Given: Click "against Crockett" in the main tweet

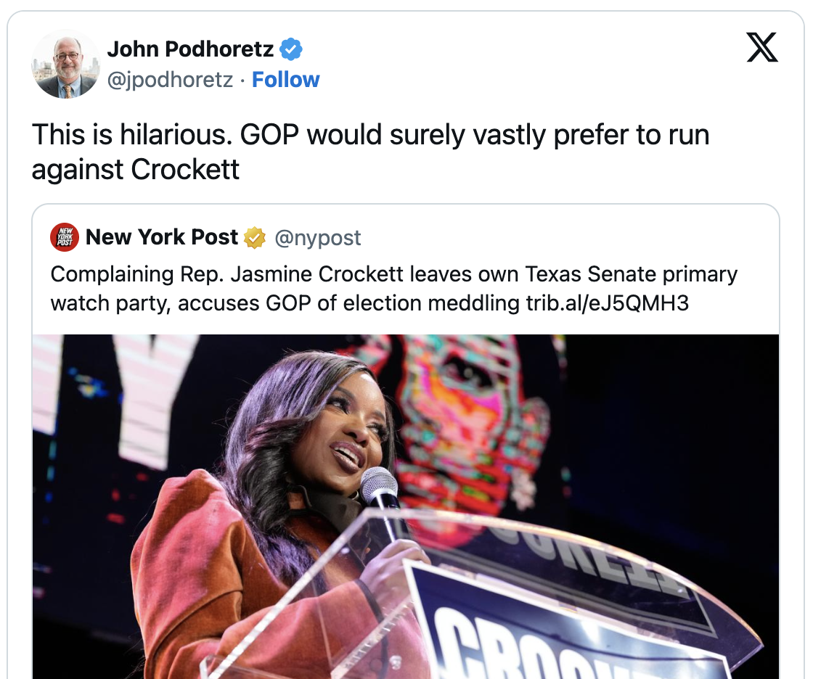Looking at the screenshot, I should 135,169.
